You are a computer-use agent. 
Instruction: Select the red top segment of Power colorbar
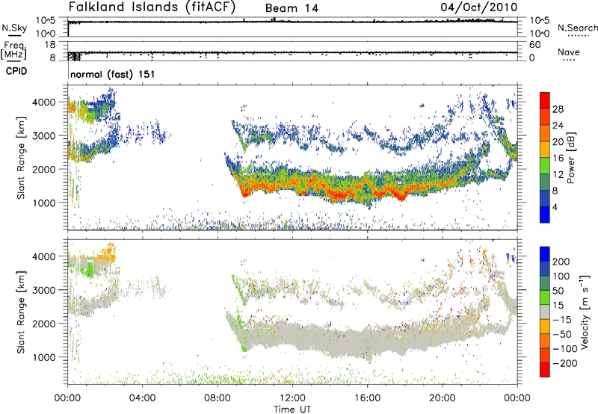pyautogui.click(x=545, y=100)
